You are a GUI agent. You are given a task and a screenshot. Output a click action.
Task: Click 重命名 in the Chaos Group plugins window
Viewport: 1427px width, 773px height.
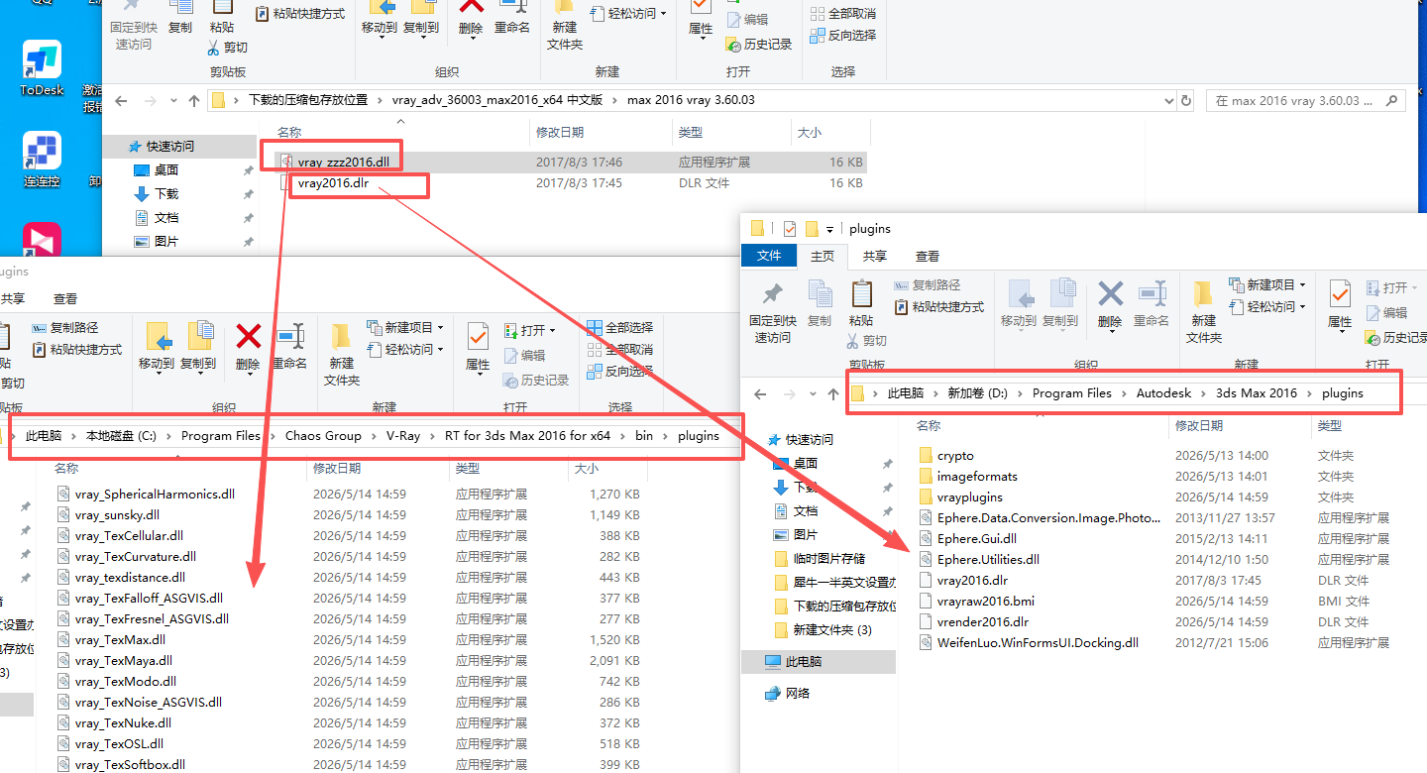pos(289,346)
